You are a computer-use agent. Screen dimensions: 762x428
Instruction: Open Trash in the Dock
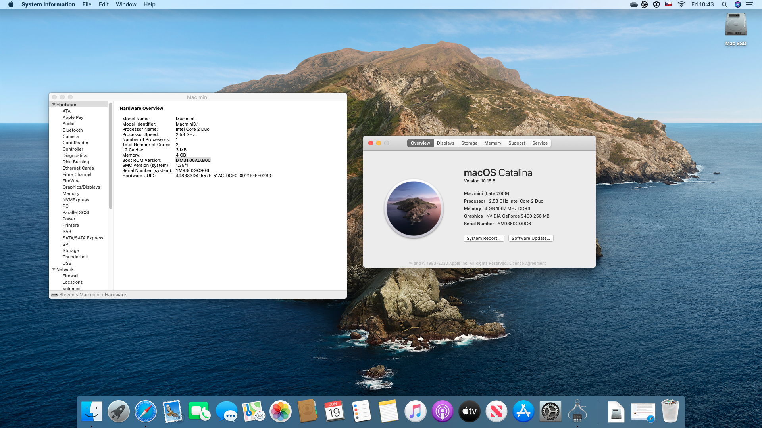670,411
